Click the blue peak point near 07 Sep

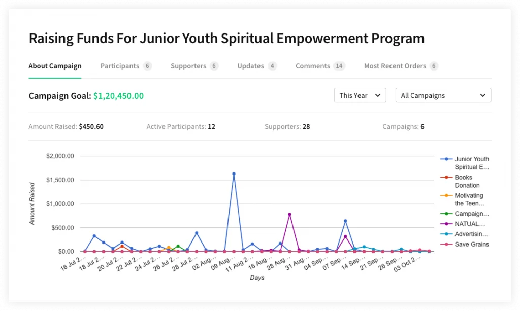(345, 221)
